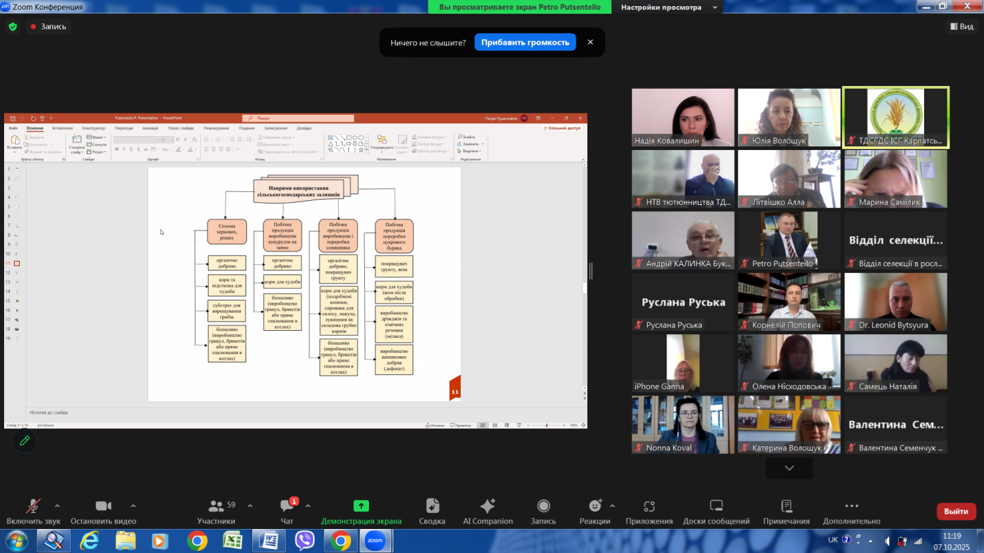The height and width of the screenshot is (553, 984).
Task: Click the green Share Screen icon
Action: tap(361, 507)
